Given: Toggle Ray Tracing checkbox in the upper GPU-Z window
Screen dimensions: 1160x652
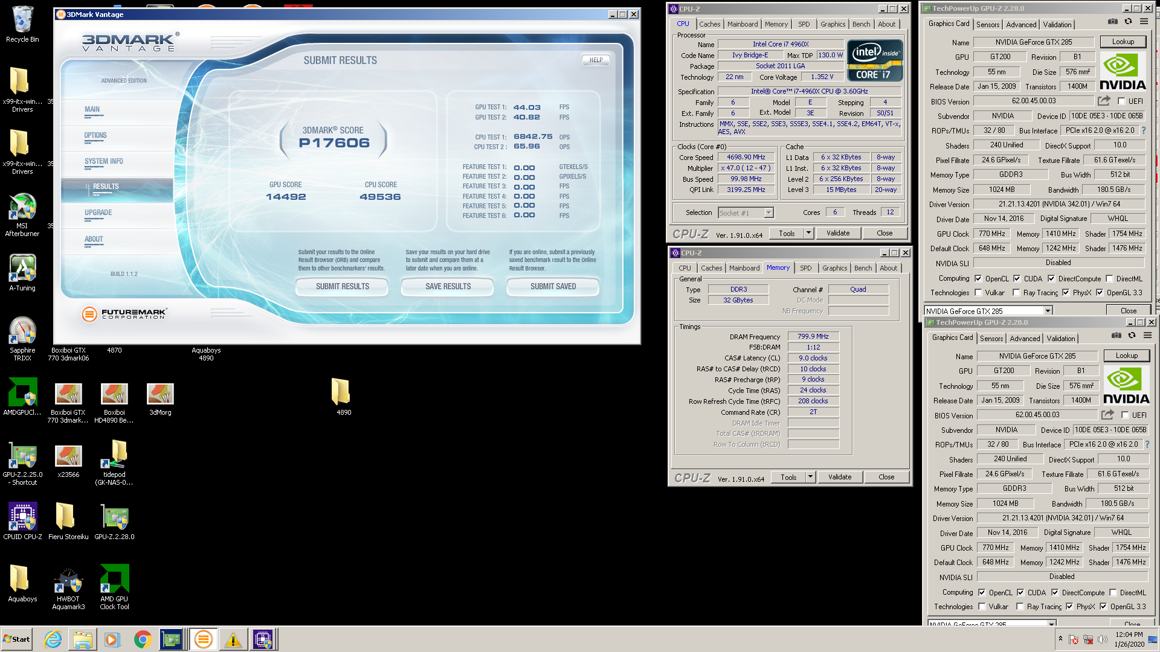Looking at the screenshot, I should point(1016,293).
